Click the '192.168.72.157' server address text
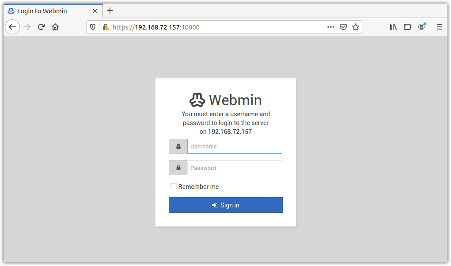The image size is (451, 266). click(x=230, y=132)
